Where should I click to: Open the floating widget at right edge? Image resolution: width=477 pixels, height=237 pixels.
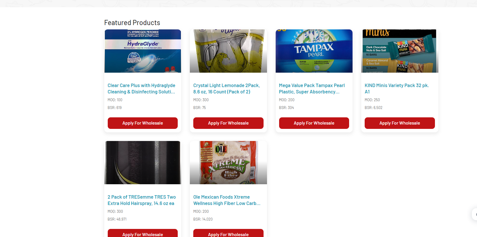coord(475,214)
